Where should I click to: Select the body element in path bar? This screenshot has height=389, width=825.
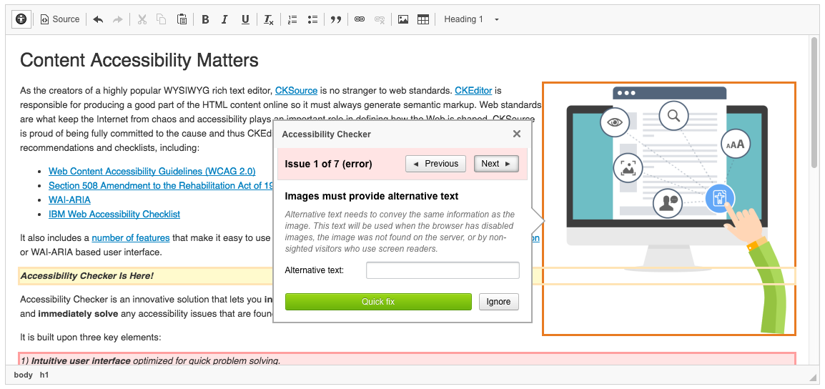23,375
